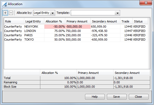
Task: Click the Remaining allocation 0.00% value
Action: point(58,82)
